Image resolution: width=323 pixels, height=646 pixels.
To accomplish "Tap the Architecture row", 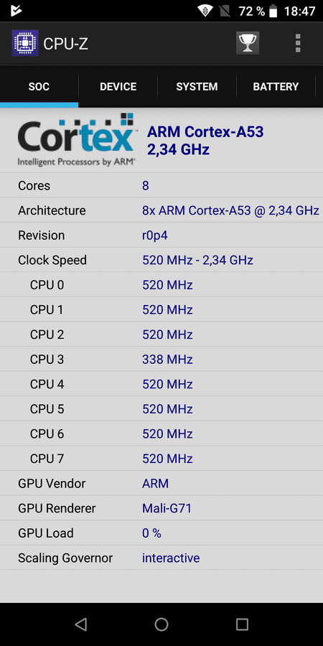I will pos(161,210).
